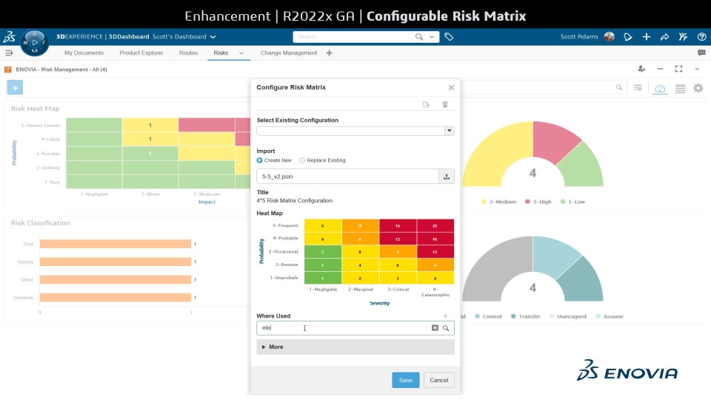Open the widget settings gear icon
This screenshot has width=711, height=399.
click(x=698, y=88)
